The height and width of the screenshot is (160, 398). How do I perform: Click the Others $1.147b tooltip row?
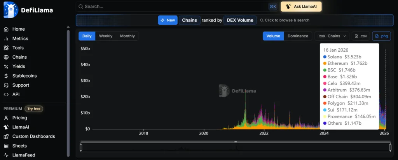pyautogui.click(x=342, y=123)
